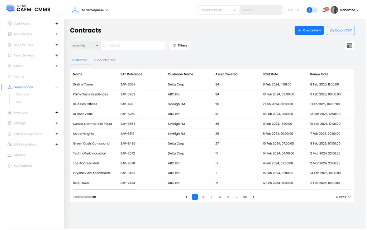This screenshot has width=367, height=230.
Task: Click the table's horizontal scrollbar
Action: (x=105, y=190)
